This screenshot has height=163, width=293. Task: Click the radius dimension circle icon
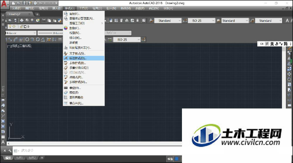tap(27, 39)
